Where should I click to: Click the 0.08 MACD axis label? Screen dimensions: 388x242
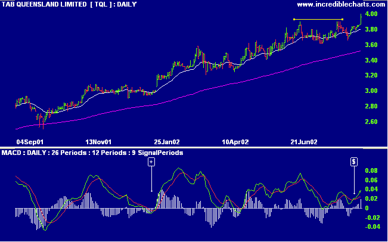(x=371, y=170)
